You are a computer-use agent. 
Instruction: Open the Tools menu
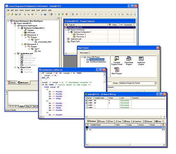[x=38, y=10]
